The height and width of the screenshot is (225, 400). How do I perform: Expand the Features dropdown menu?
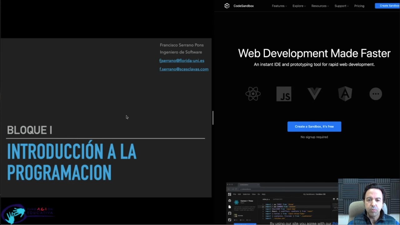tap(279, 6)
